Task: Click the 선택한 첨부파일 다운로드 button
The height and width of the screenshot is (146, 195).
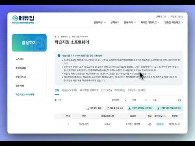Action: [140, 108]
